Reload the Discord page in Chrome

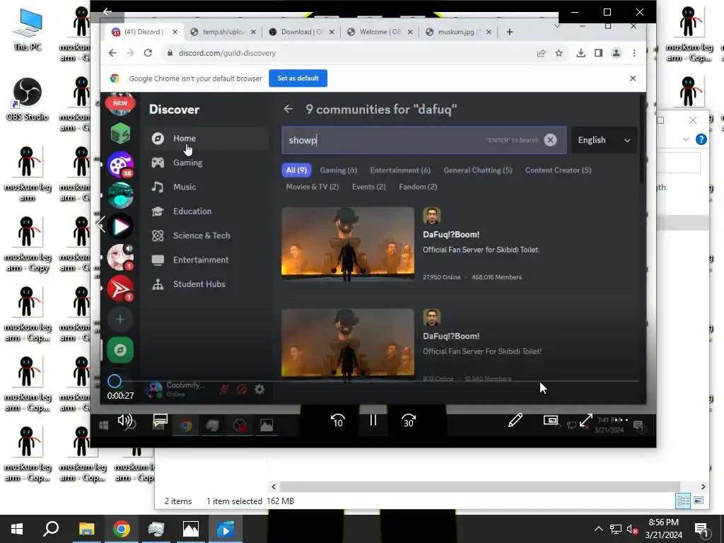pos(148,53)
